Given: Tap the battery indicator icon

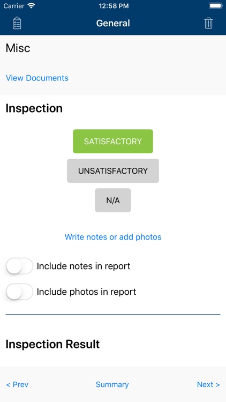Looking at the screenshot, I should pos(216,6).
